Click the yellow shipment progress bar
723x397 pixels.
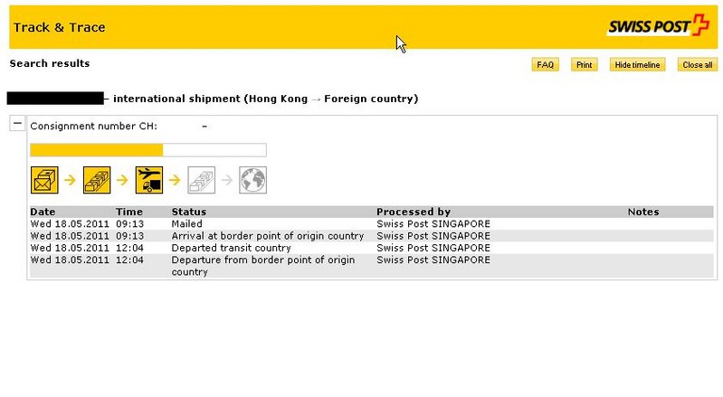(x=148, y=150)
